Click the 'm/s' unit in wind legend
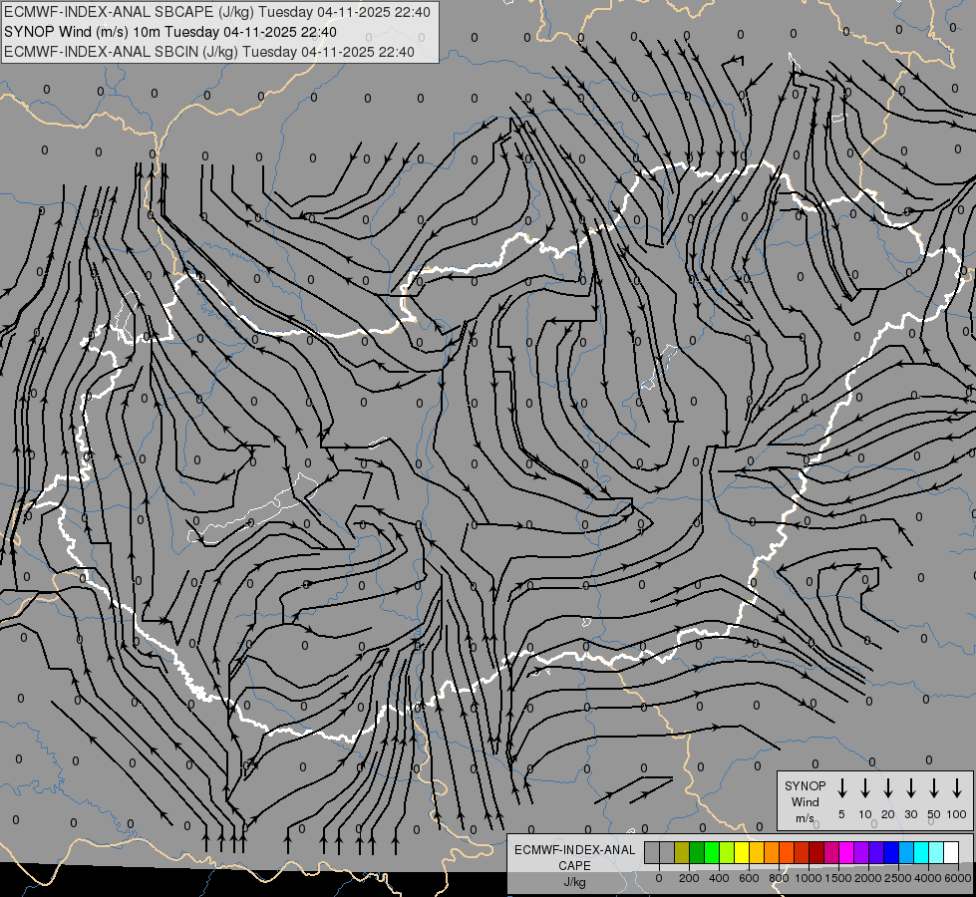This screenshot has width=976, height=897. point(805,818)
